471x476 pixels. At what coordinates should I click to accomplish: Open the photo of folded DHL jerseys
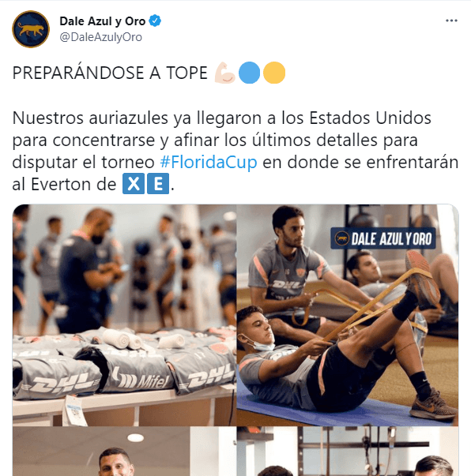click(124, 315)
